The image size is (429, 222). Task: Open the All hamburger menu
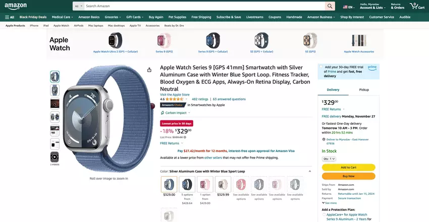point(10,17)
